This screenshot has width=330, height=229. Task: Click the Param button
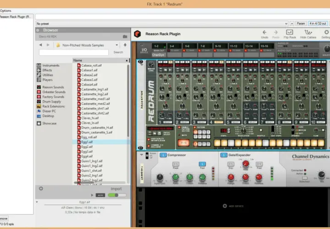[301, 23]
